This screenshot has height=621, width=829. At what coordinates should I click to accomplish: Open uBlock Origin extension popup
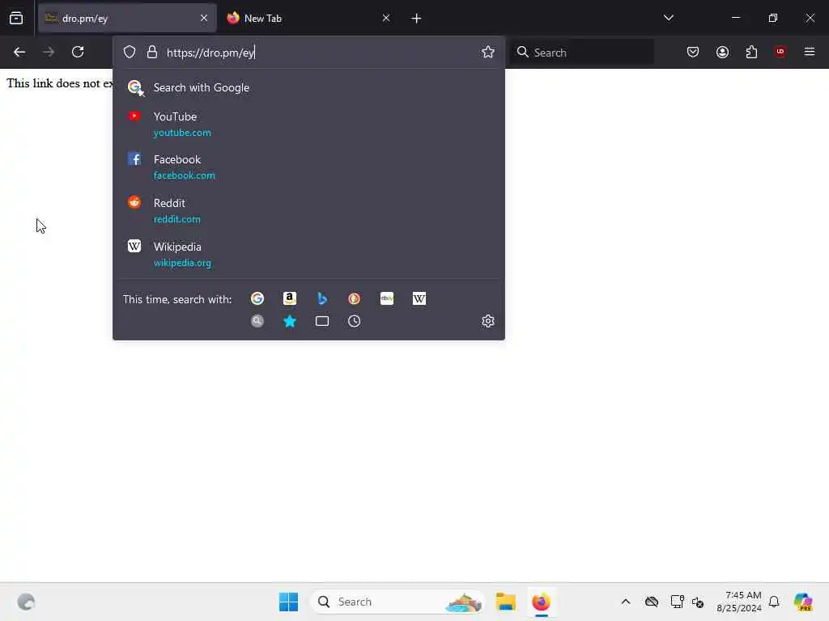780,52
